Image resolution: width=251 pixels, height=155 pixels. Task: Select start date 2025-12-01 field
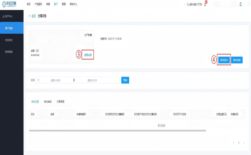coord(56,80)
